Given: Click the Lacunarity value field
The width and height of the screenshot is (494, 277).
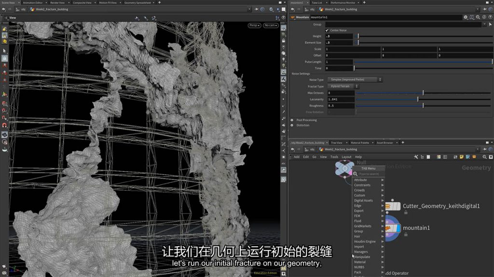Looking at the screenshot, I should (x=341, y=99).
